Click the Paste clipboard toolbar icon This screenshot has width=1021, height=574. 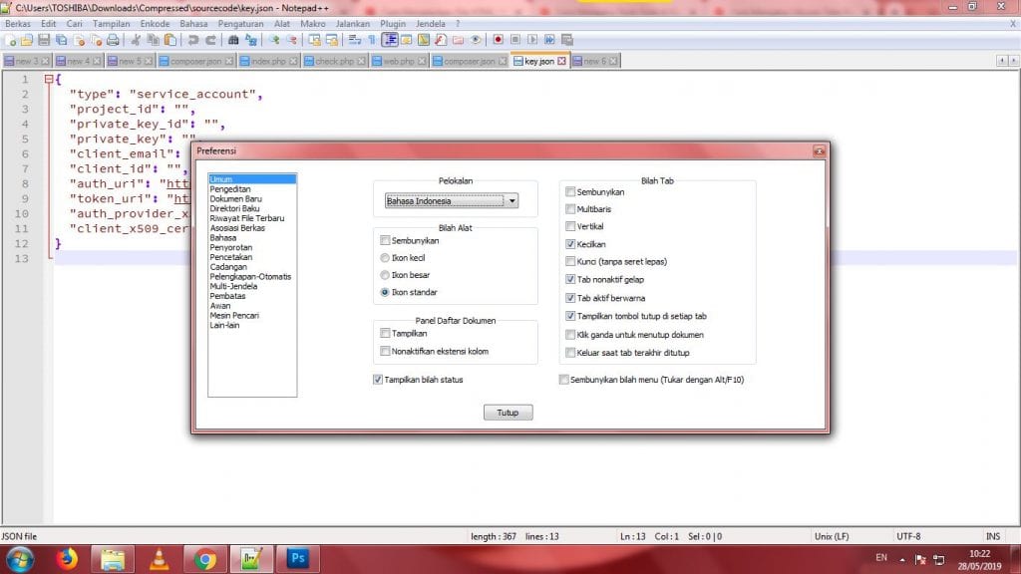pos(170,40)
